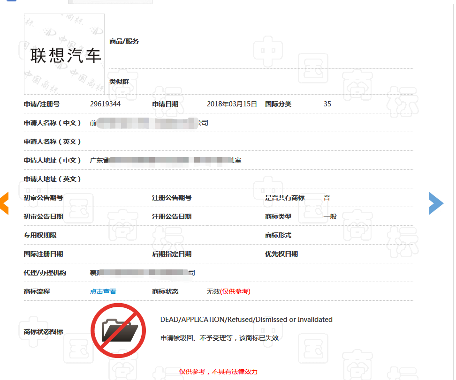Click the 商标类型 label
Image resolution: width=456 pixels, height=380 pixels.
pyautogui.click(x=278, y=217)
